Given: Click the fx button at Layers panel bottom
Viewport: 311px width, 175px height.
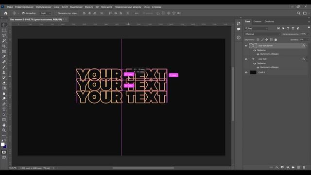Looking at the screenshot, I should pyautogui.click(x=276, y=167).
